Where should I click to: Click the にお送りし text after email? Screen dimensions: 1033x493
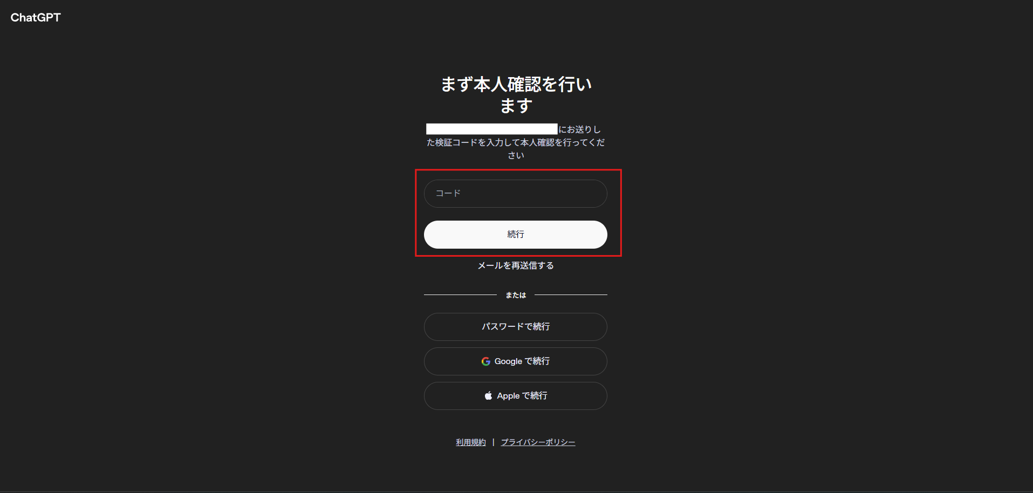click(579, 129)
